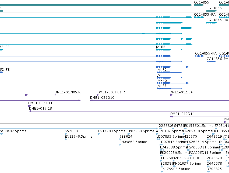229x173 pixels.
Task: Click the CG14855-PA protein label
Action: click(x=206, y=53)
